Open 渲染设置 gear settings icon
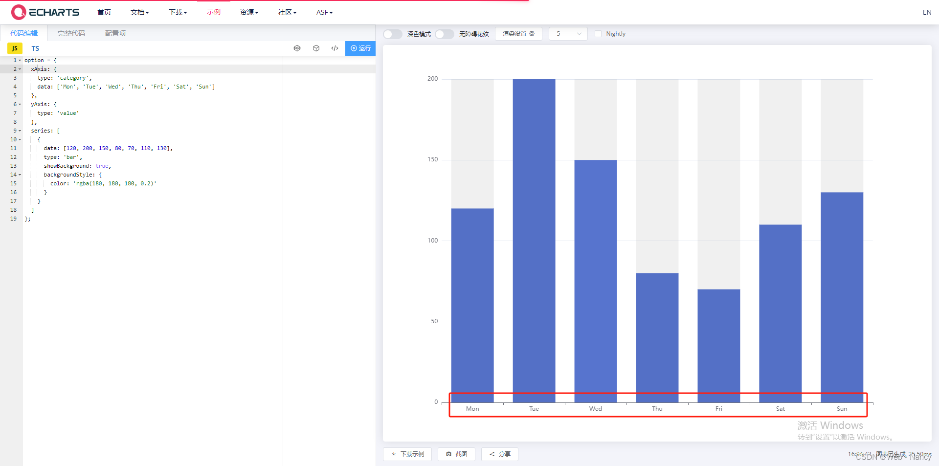The height and width of the screenshot is (466, 939). (x=533, y=34)
